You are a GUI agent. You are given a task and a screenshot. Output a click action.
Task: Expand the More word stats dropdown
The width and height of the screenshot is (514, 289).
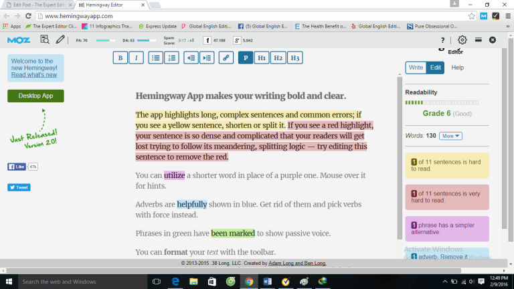point(450,136)
